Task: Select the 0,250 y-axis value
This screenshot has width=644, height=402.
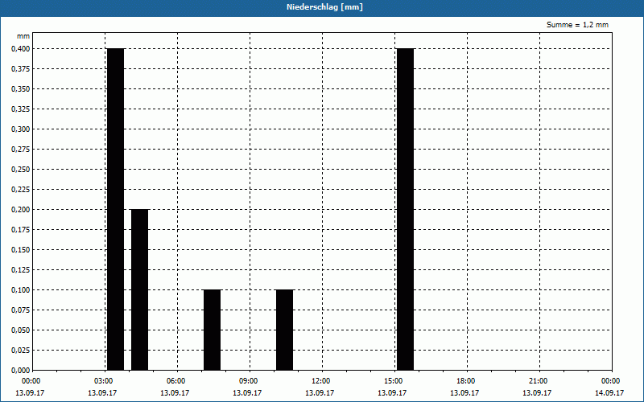Action: pos(21,170)
